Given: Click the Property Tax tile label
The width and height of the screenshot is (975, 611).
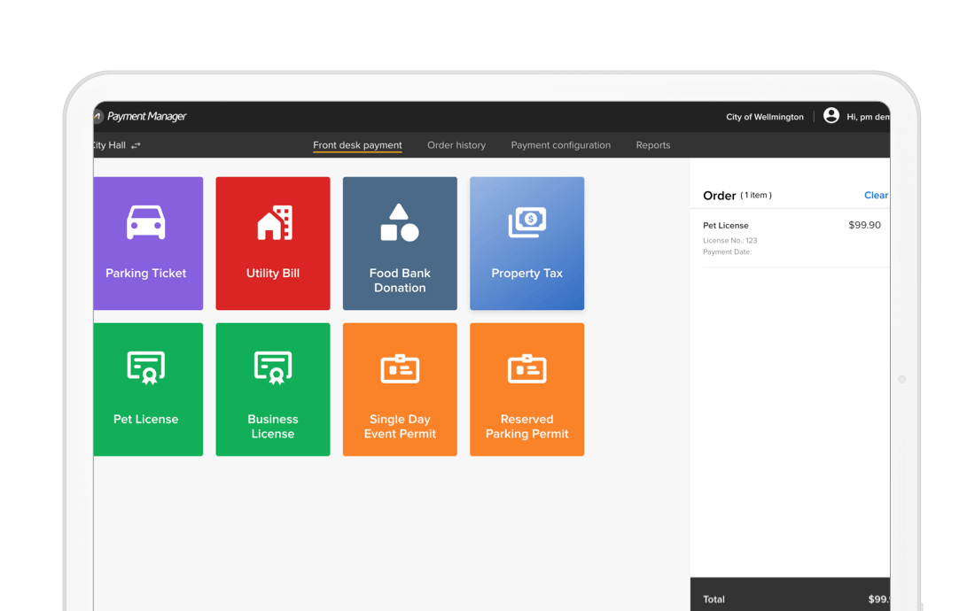Looking at the screenshot, I should coord(527,274).
